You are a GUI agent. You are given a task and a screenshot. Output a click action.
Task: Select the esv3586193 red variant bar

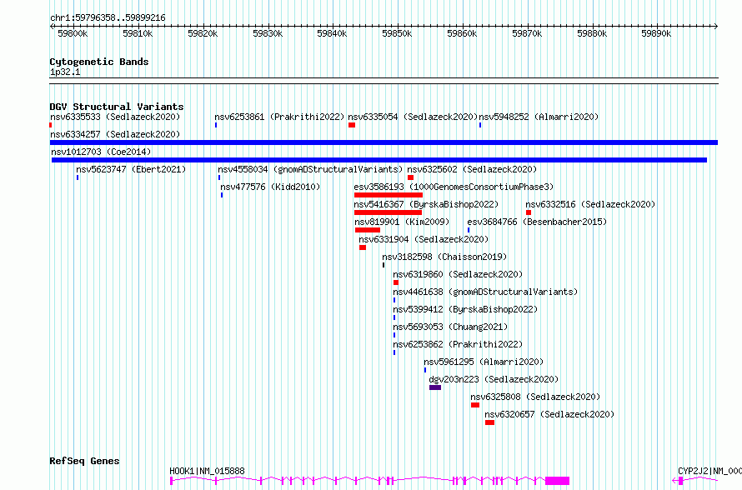[388, 195]
